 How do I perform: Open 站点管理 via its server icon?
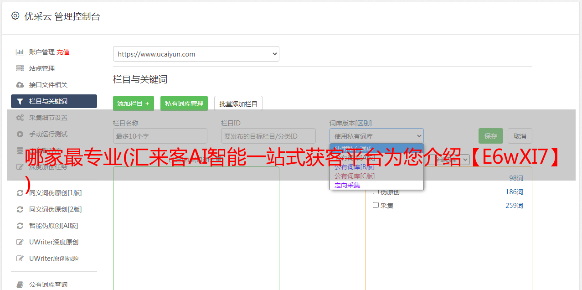coord(20,68)
